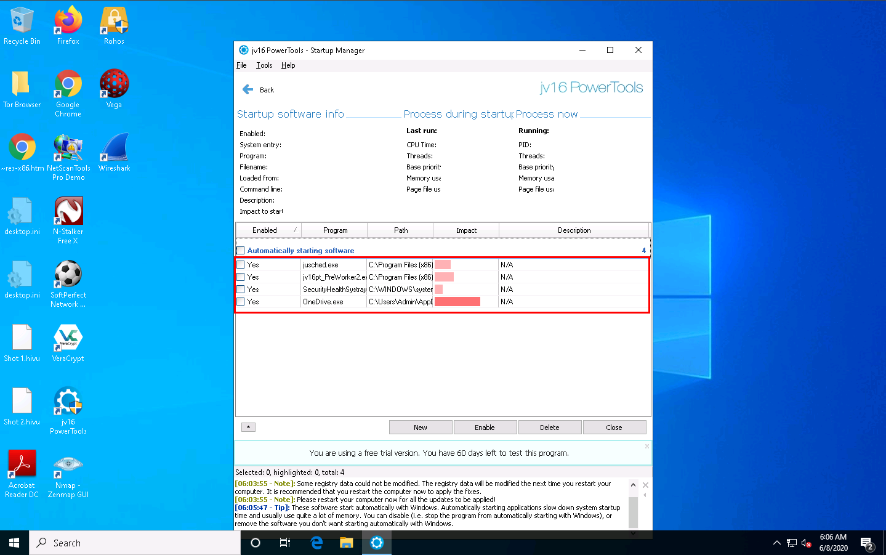The image size is (886, 555).
Task: Close the log panel with its X
Action: [x=645, y=485]
